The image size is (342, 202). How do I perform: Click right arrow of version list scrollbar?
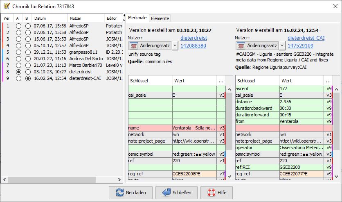click(119, 180)
